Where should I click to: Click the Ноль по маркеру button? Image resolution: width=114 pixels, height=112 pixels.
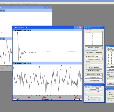(94, 80)
